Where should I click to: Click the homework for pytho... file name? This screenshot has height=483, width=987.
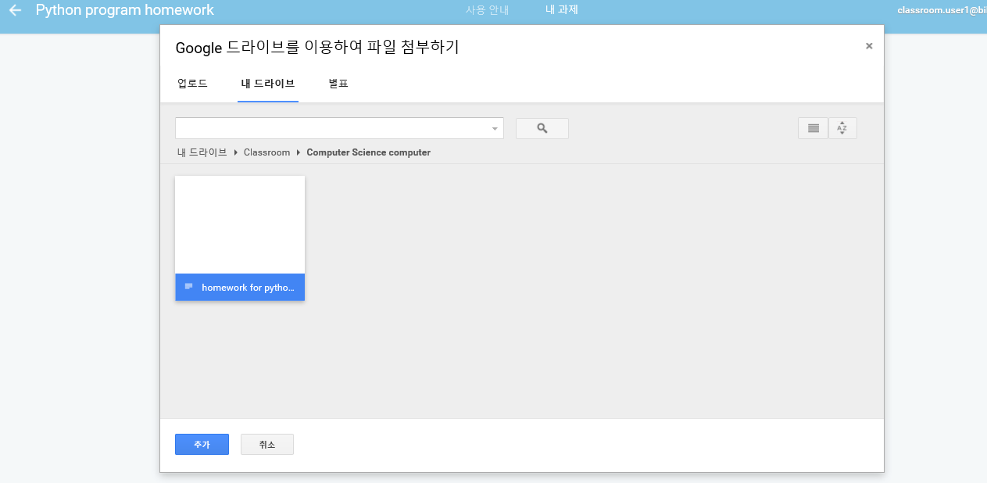248,288
